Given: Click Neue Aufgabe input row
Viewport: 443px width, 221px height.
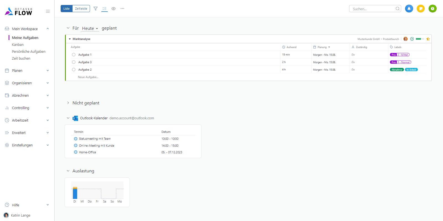Looking at the screenshot, I should [x=88, y=77].
